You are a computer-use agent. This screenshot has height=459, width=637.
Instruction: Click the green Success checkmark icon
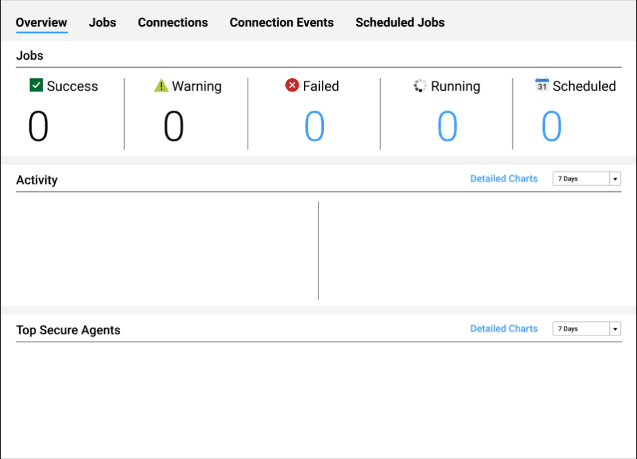click(36, 86)
